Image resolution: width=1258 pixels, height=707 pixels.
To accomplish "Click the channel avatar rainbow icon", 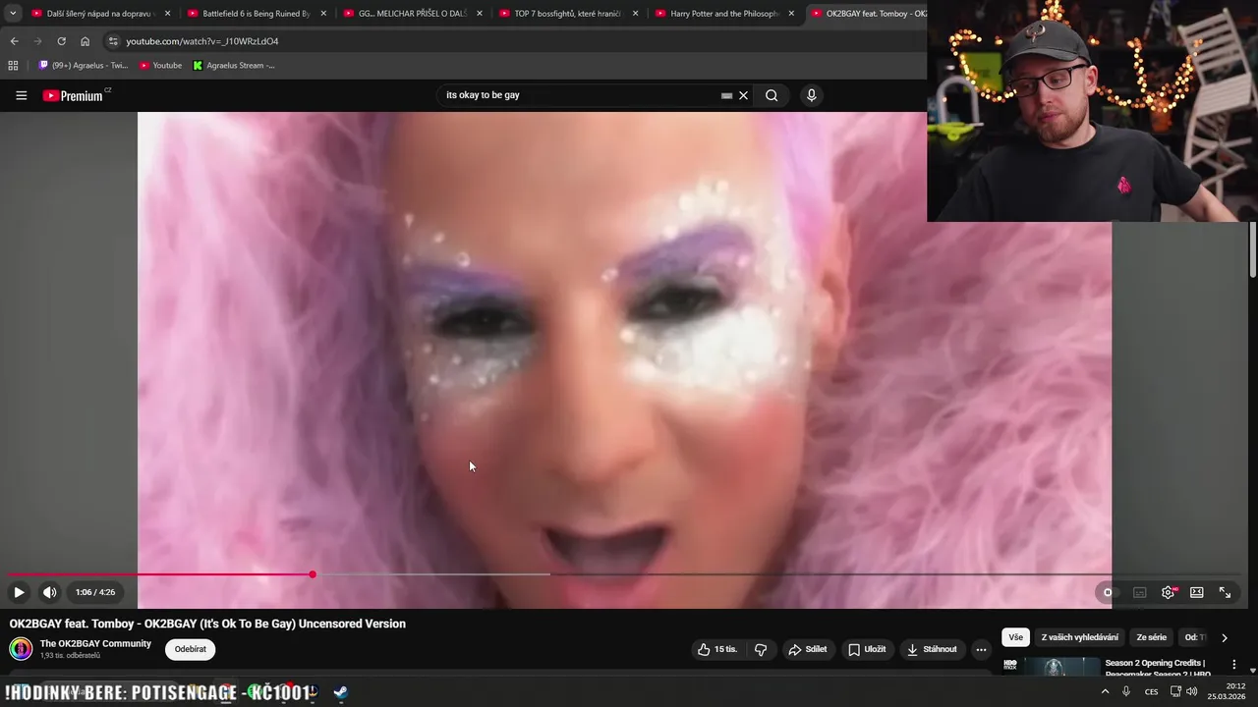I will tap(21, 649).
